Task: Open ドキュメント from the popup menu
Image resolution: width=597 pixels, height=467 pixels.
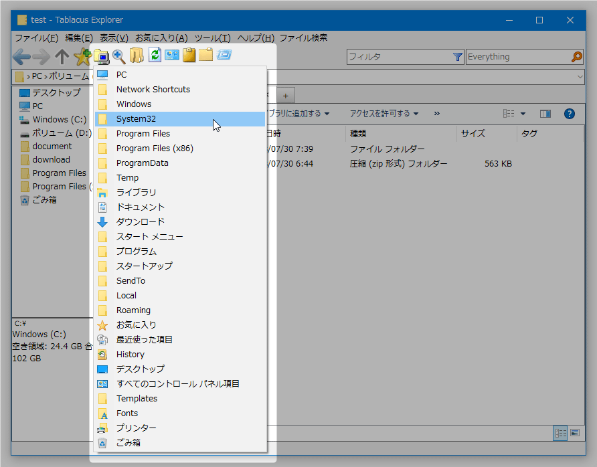Action: (x=180, y=207)
